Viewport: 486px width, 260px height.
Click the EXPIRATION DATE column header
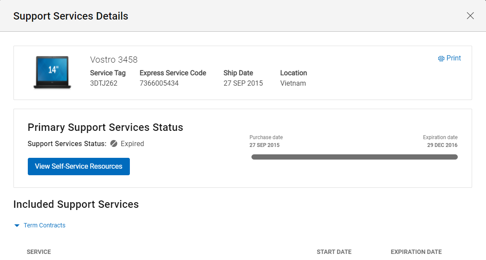[416, 252]
